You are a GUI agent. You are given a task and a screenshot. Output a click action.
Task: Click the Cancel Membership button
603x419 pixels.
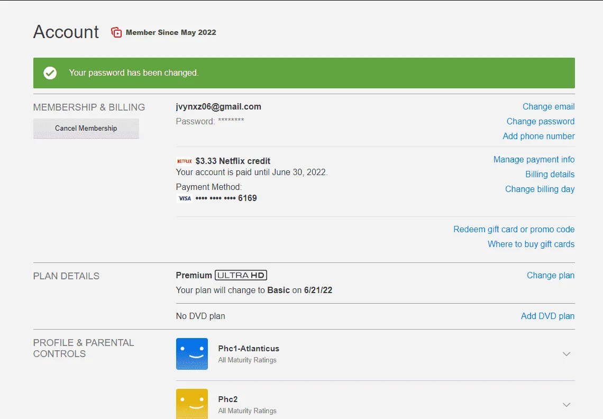point(86,129)
